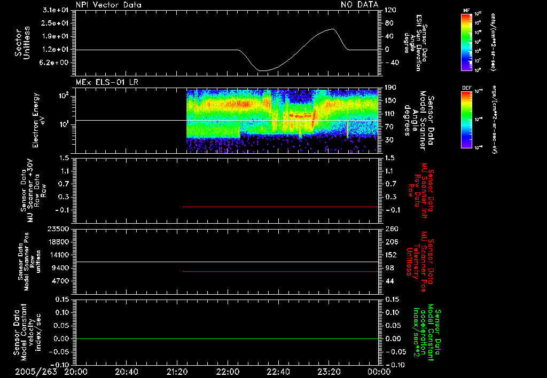Click the '150' scanner angle tick value
Viewport: 547px width, 378px height.
pyautogui.click(x=390, y=100)
